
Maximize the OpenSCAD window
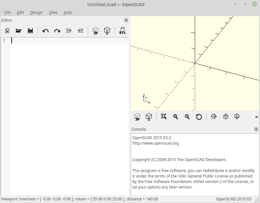245,4
